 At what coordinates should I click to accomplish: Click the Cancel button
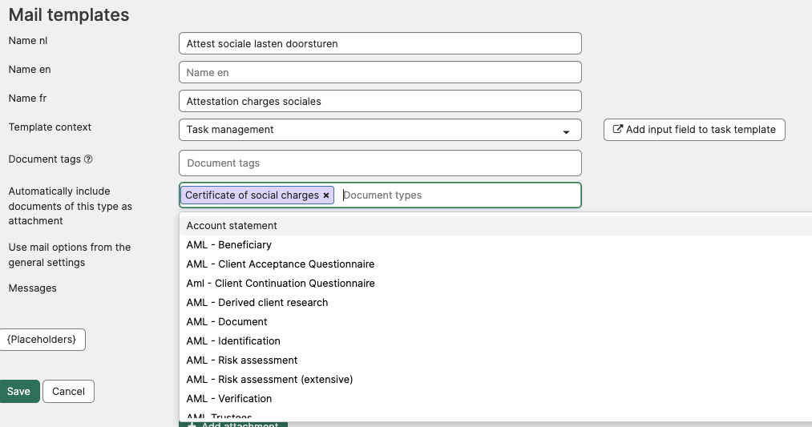point(68,391)
